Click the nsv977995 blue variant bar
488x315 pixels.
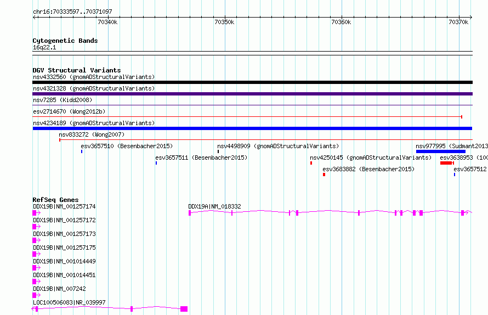pos(441,151)
